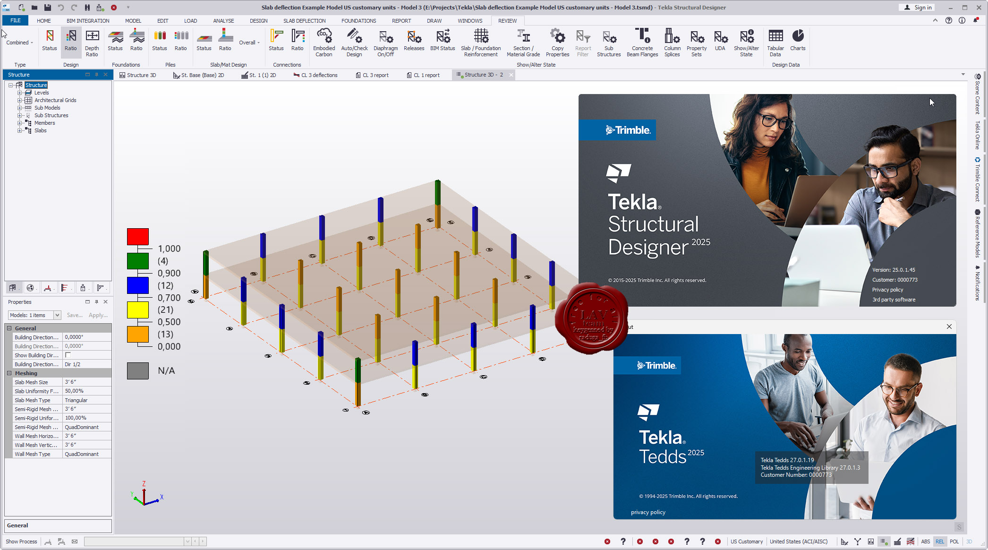Screen dimensions: 988x550
Task: Open Auto/Check Design tool
Action: [354, 43]
